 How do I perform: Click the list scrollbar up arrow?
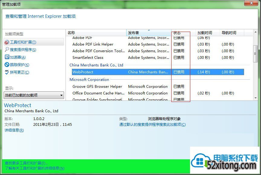click(x=256, y=32)
